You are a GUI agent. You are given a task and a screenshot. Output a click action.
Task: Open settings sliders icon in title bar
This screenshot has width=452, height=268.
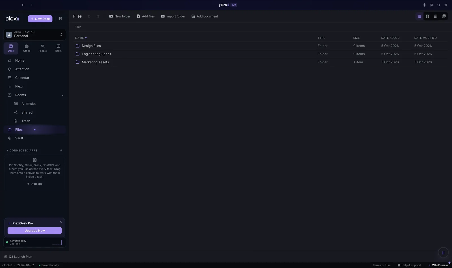point(446,5)
